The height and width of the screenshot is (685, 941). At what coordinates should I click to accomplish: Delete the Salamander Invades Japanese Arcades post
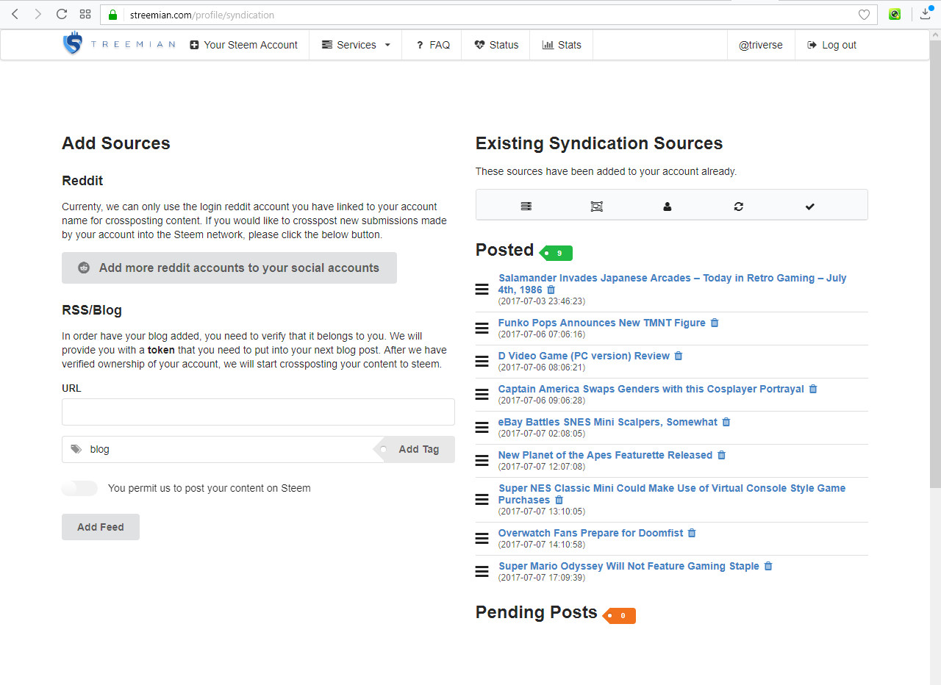551,290
